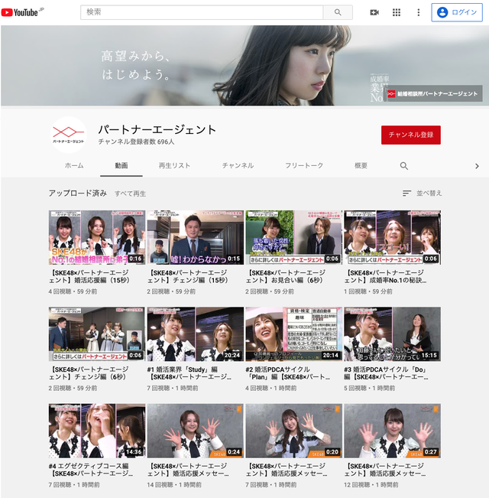Click the search magnifier button in header
489x498 pixels.
[338, 12]
